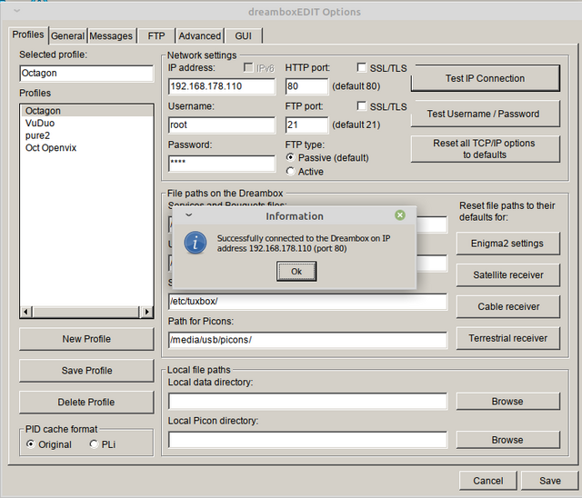This screenshot has height=498, width=582.
Task: Reset paths for Enigma2 settings
Action: 507,244
